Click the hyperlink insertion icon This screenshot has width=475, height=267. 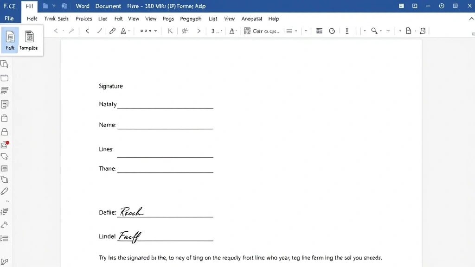click(111, 31)
